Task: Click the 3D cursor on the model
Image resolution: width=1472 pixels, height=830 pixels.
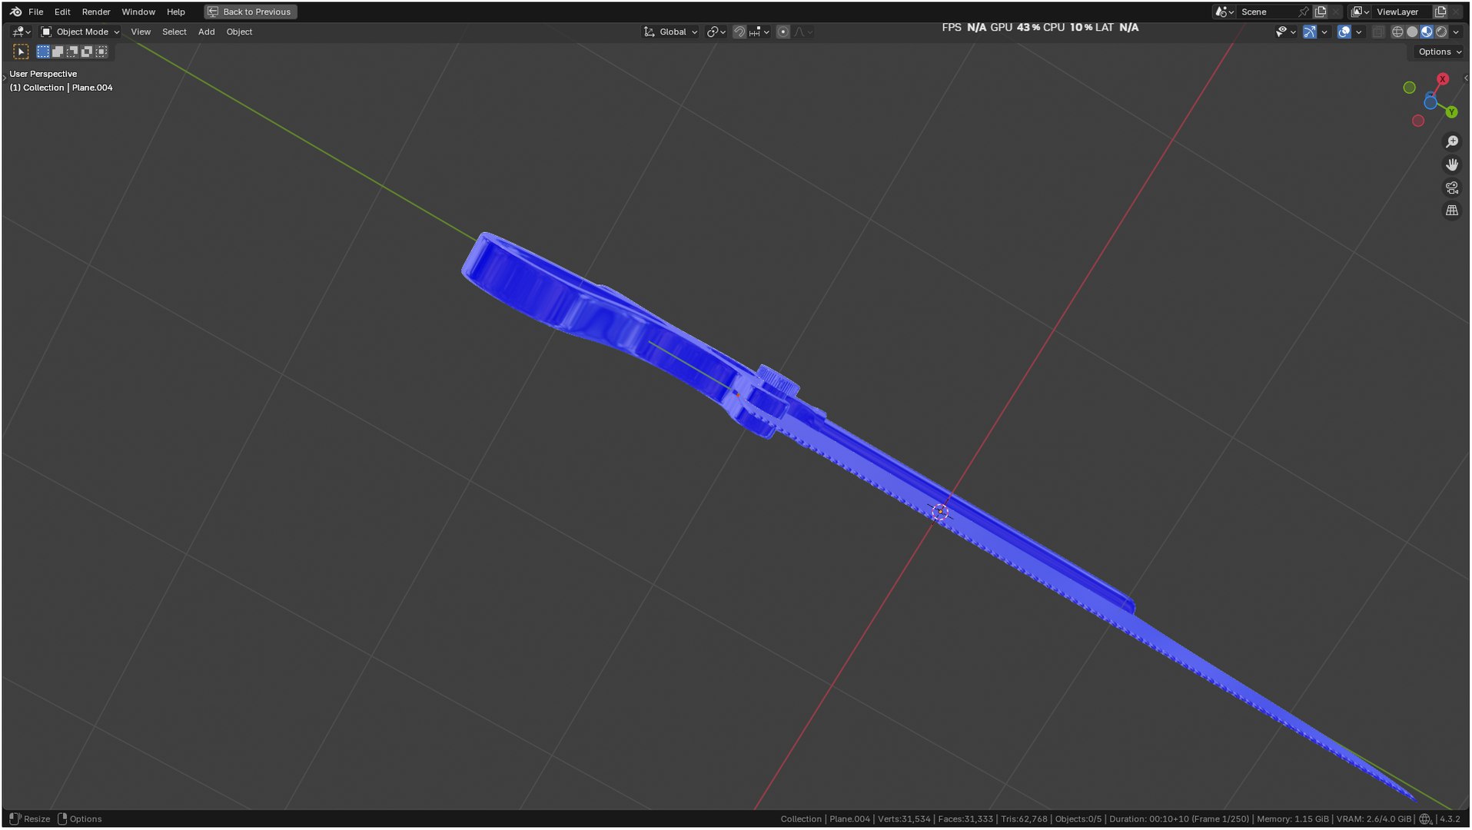Action: point(939,512)
